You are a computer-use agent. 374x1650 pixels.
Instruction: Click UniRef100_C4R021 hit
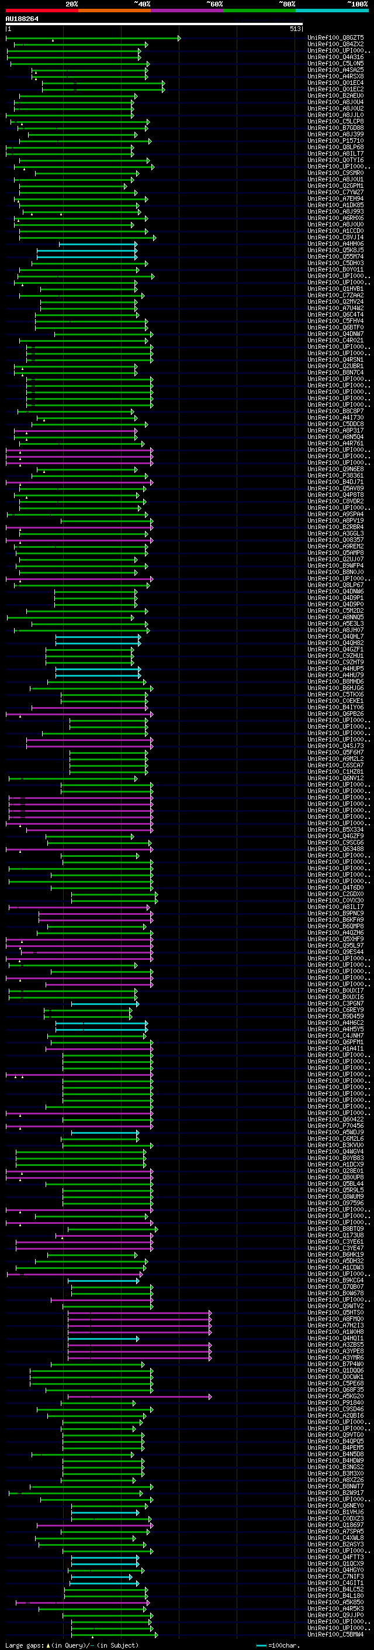(x=335, y=341)
